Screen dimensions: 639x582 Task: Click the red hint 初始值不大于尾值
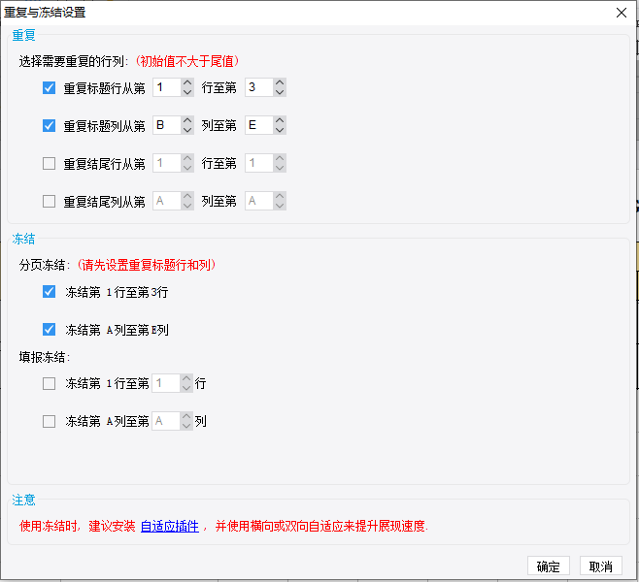pyautogui.click(x=187, y=61)
